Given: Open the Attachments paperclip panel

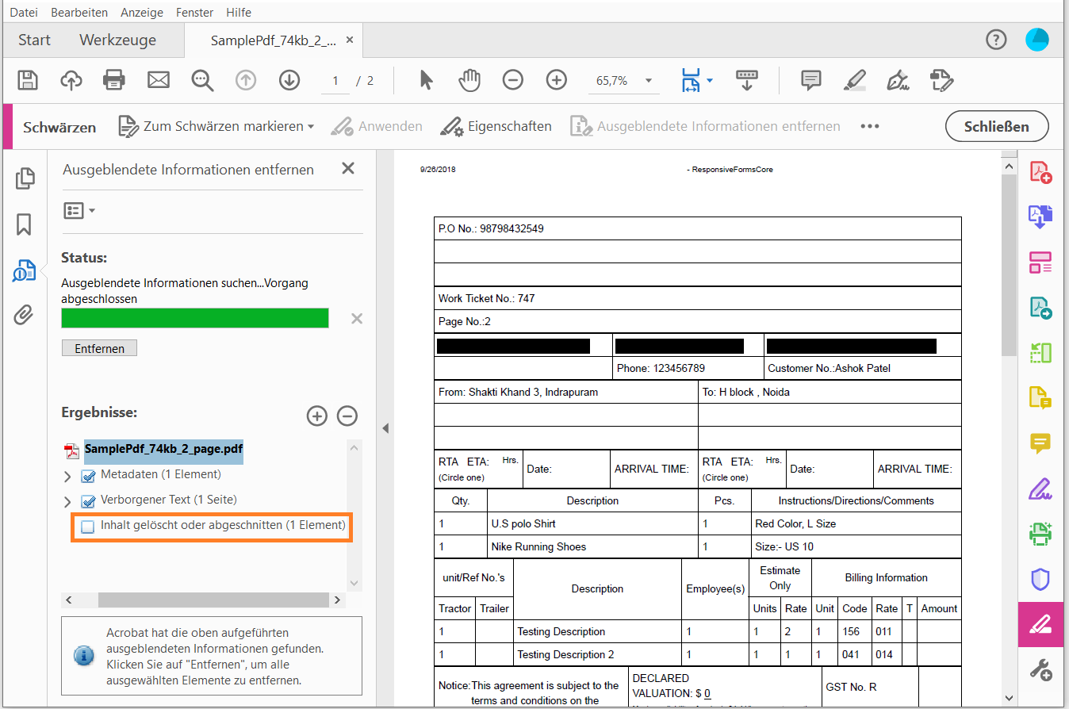Looking at the screenshot, I should point(24,316).
